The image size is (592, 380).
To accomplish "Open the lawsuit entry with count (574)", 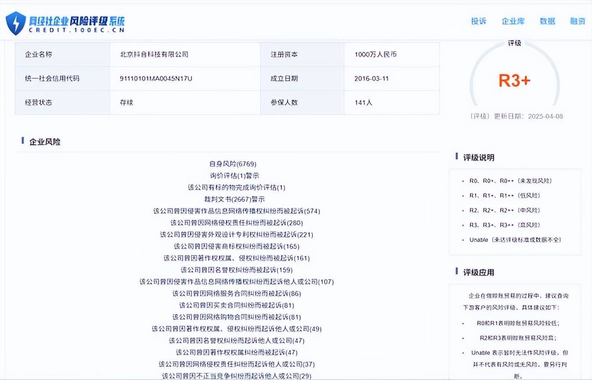I will 236,211.
